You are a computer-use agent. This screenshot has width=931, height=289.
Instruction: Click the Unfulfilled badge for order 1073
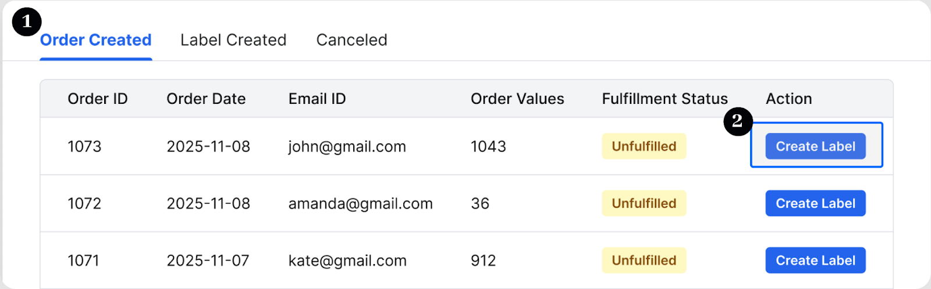click(644, 146)
